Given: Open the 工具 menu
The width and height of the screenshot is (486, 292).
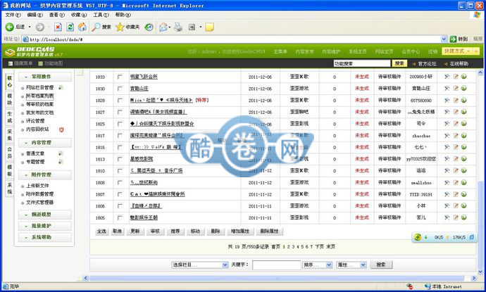Looking at the screenshot, I should 101,15.
